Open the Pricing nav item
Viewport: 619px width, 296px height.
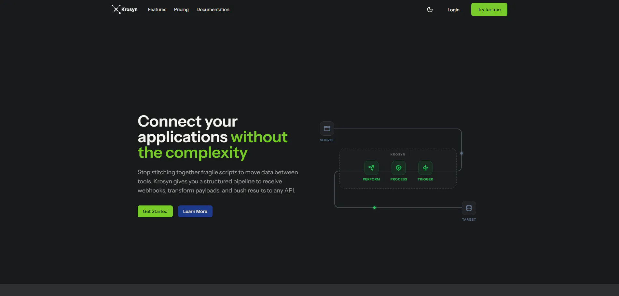181,9
